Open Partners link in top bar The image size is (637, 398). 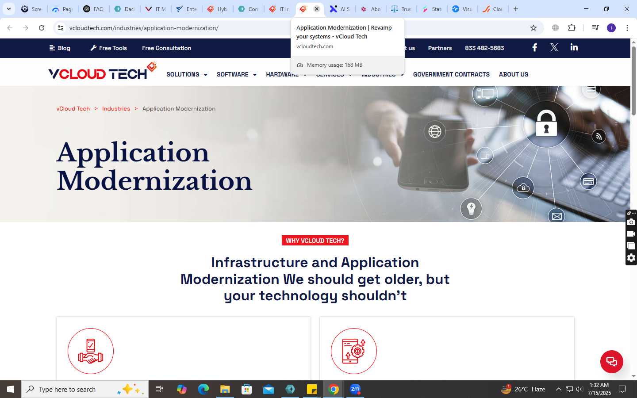coord(440,48)
